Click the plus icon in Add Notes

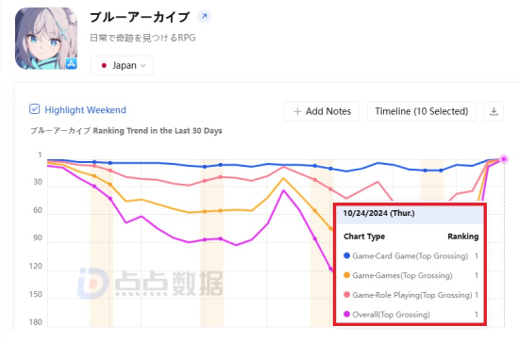pyautogui.click(x=297, y=112)
